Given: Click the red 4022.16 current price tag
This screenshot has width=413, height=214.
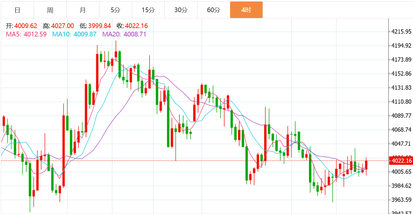Looking at the screenshot, I should point(401,161).
